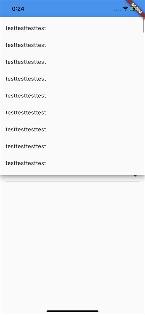The width and height of the screenshot is (145, 315).
Task: Tap the 0:24 clock in status bar
Action: [x=18, y=9]
